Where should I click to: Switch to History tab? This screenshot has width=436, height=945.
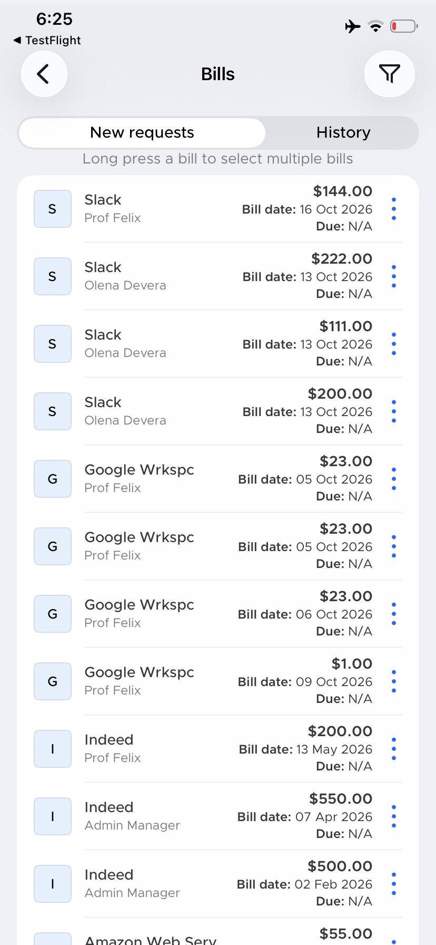tap(343, 132)
